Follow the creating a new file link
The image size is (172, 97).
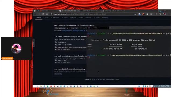coord(66,31)
